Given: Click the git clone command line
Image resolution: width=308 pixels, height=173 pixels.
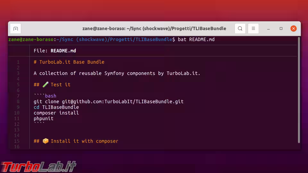Looking at the screenshot, I should 108,102.
